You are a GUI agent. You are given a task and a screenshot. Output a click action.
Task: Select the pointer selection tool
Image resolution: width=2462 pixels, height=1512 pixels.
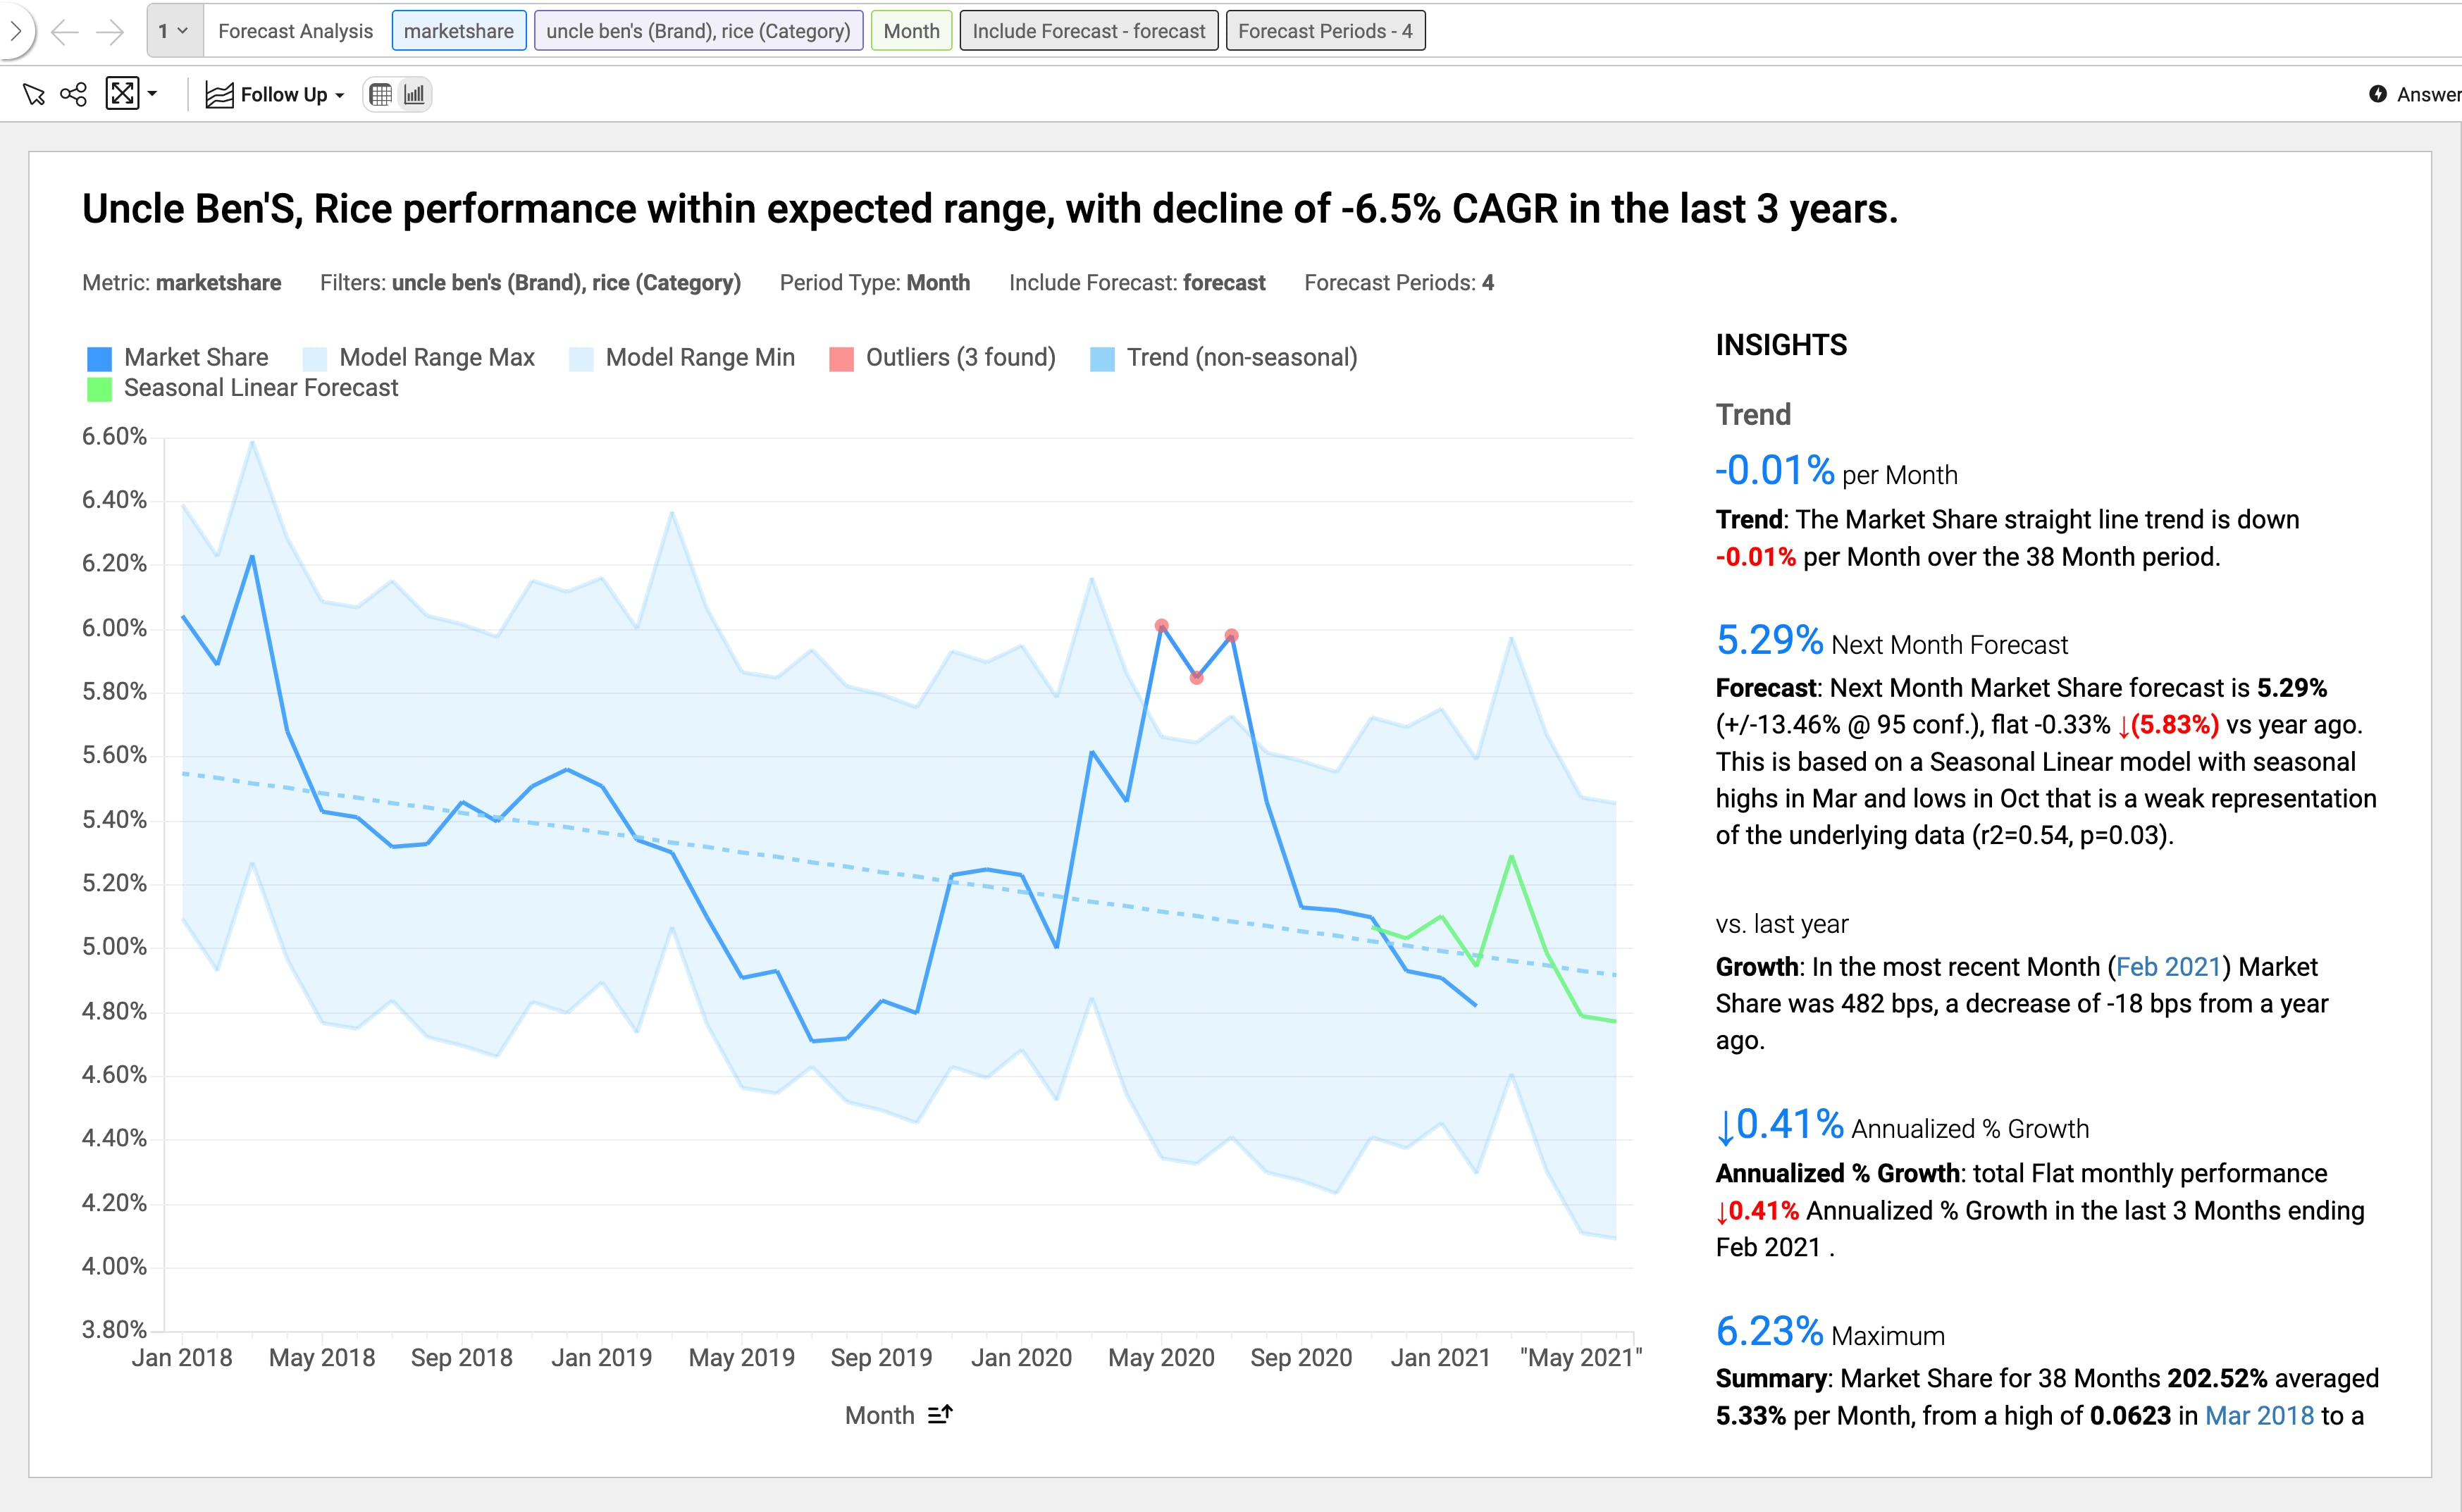(x=34, y=95)
